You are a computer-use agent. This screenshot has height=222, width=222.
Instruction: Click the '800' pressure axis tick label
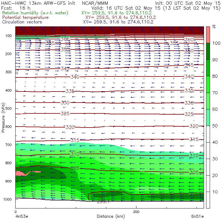click(x=8, y=163)
